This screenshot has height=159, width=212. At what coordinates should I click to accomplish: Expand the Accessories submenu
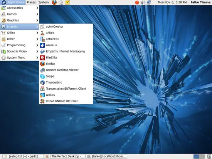[20, 8]
